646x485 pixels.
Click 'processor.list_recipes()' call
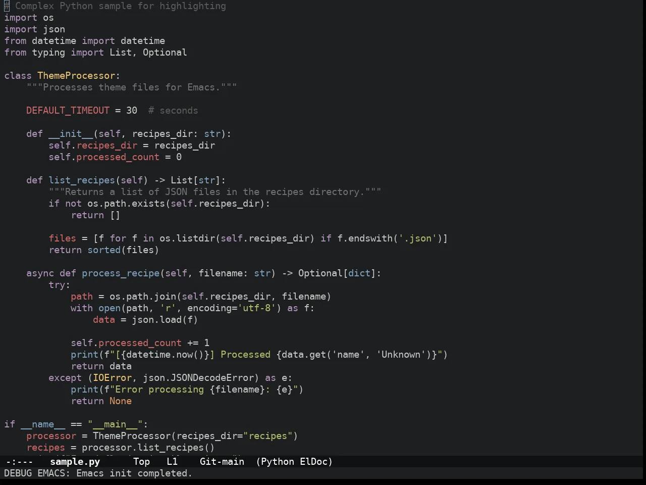point(148,448)
